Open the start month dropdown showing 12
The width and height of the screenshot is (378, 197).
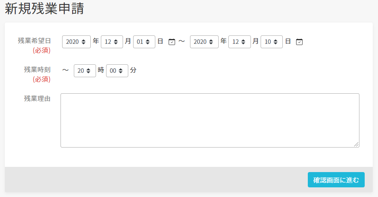tap(112, 42)
